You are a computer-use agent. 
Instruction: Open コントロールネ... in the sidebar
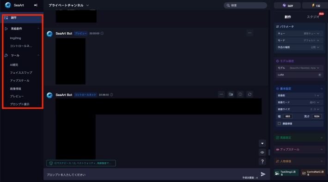click(x=21, y=46)
